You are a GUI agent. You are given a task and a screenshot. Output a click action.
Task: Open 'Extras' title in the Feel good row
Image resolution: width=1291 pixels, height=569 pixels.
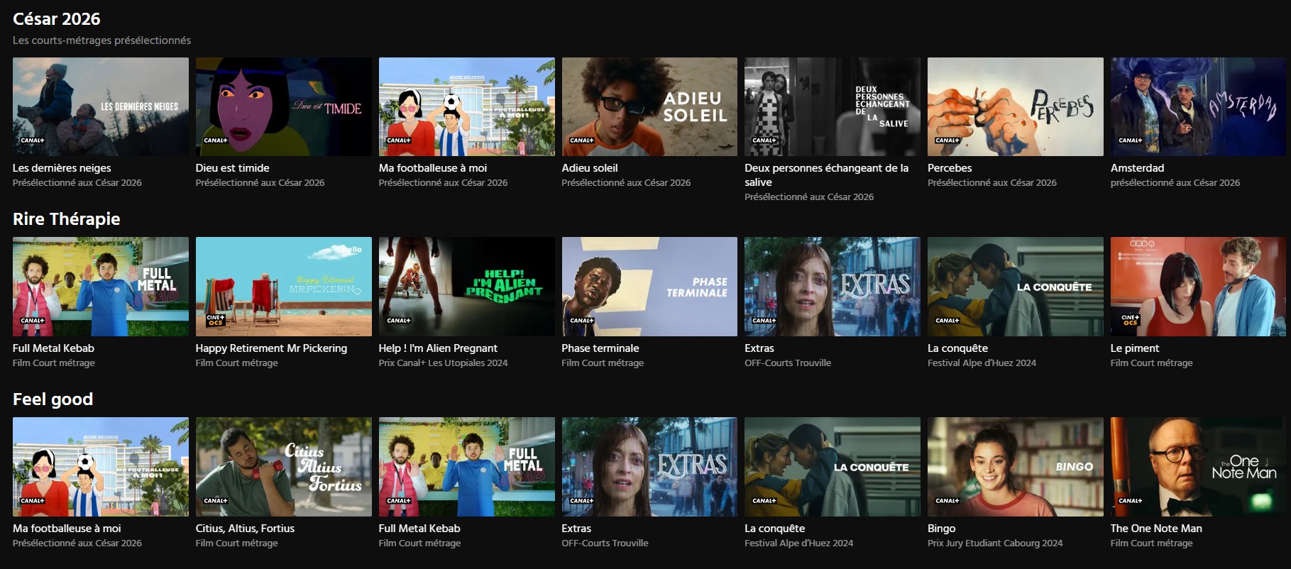tap(576, 529)
